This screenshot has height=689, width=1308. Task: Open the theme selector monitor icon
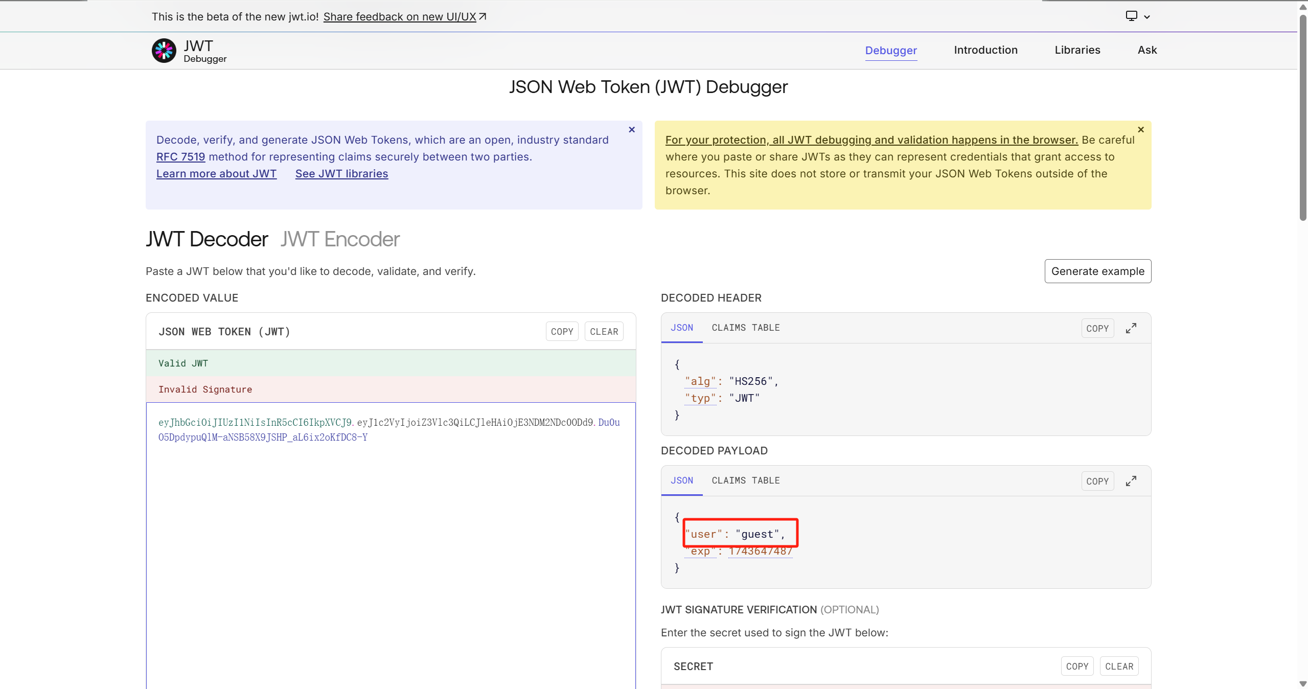pos(1131,16)
